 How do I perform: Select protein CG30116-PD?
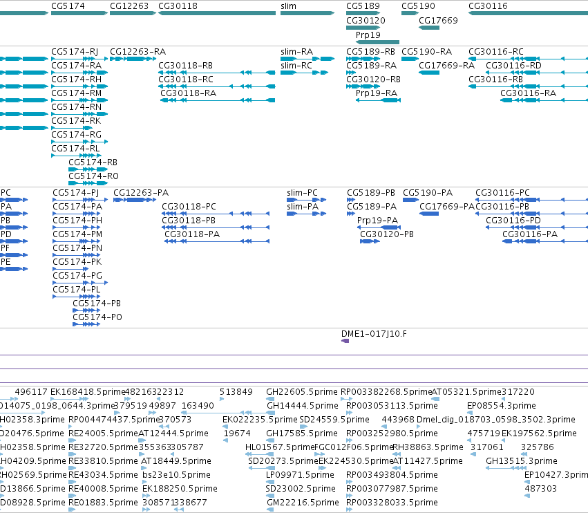click(x=513, y=221)
